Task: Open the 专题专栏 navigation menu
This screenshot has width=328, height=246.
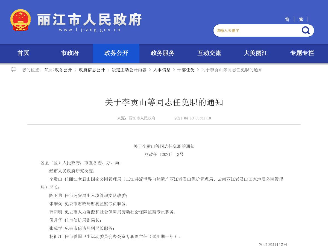Action: click(x=302, y=53)
